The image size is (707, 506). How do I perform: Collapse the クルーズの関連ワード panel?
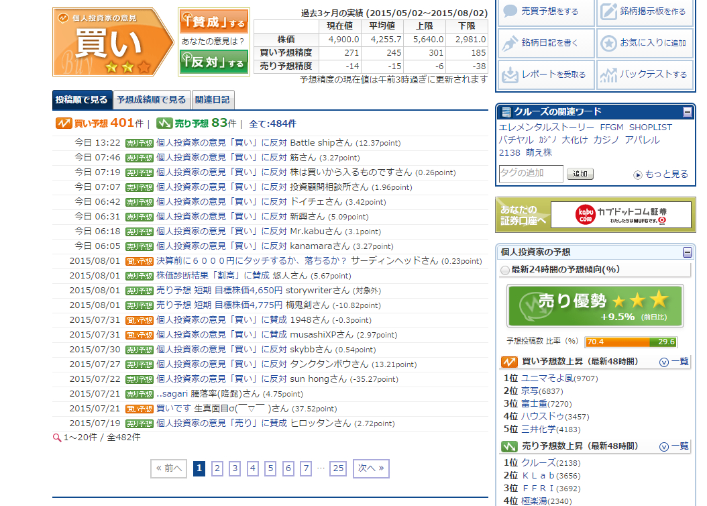click(688, 112)
